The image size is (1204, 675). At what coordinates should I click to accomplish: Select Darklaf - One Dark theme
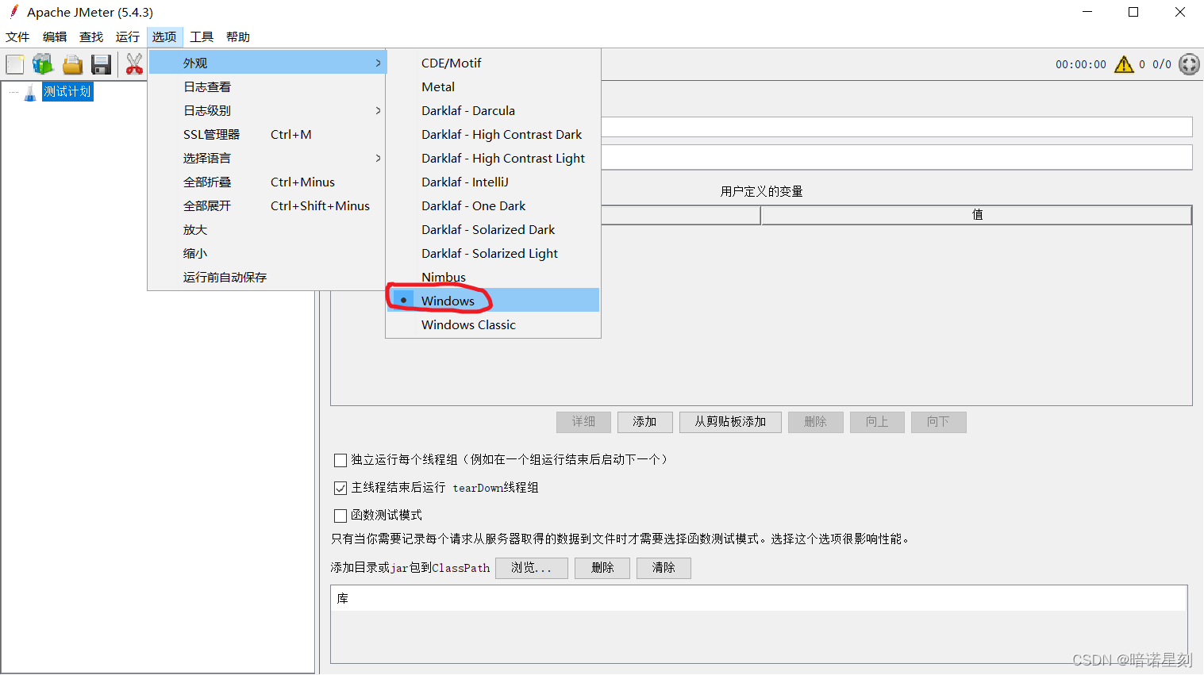click(x=493, y=205)
